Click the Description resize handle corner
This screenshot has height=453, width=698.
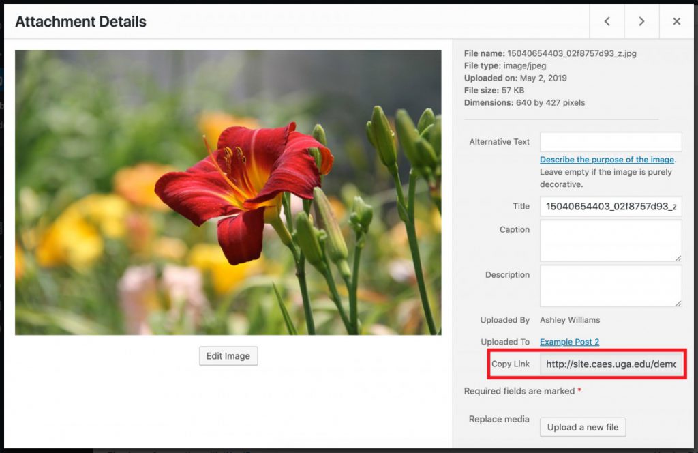click(x=678, y=304)
